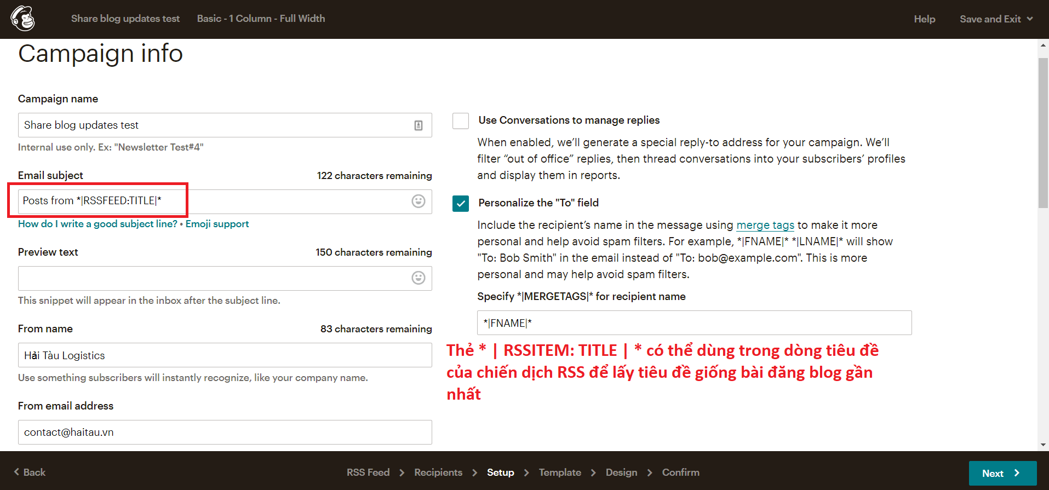Go to RSS Feed step
This screenshot has width=1049, height=490.
368,472
